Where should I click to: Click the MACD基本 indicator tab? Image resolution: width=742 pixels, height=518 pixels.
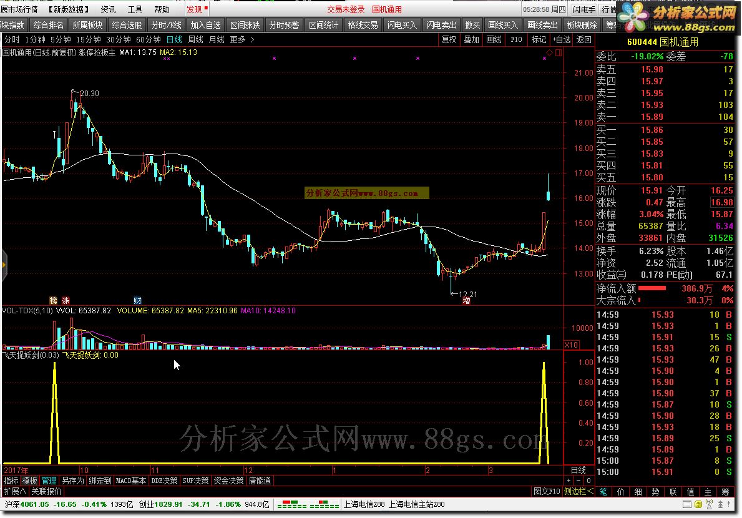pyautogui.click(x=131, y=481)
